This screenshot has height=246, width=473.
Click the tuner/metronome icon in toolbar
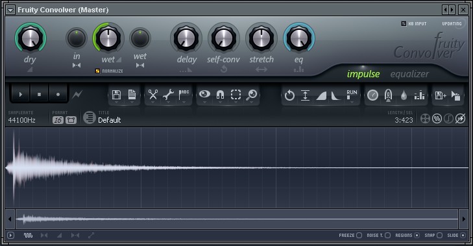coord(388,95)
